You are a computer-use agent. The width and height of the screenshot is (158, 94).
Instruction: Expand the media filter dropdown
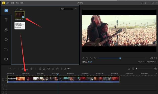click(x=66, y=9)
